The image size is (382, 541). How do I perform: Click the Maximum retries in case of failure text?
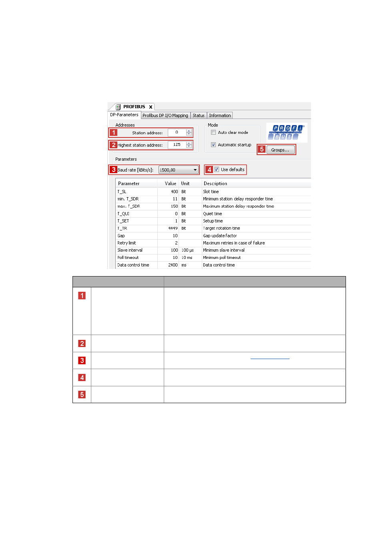tap(234, 243)
